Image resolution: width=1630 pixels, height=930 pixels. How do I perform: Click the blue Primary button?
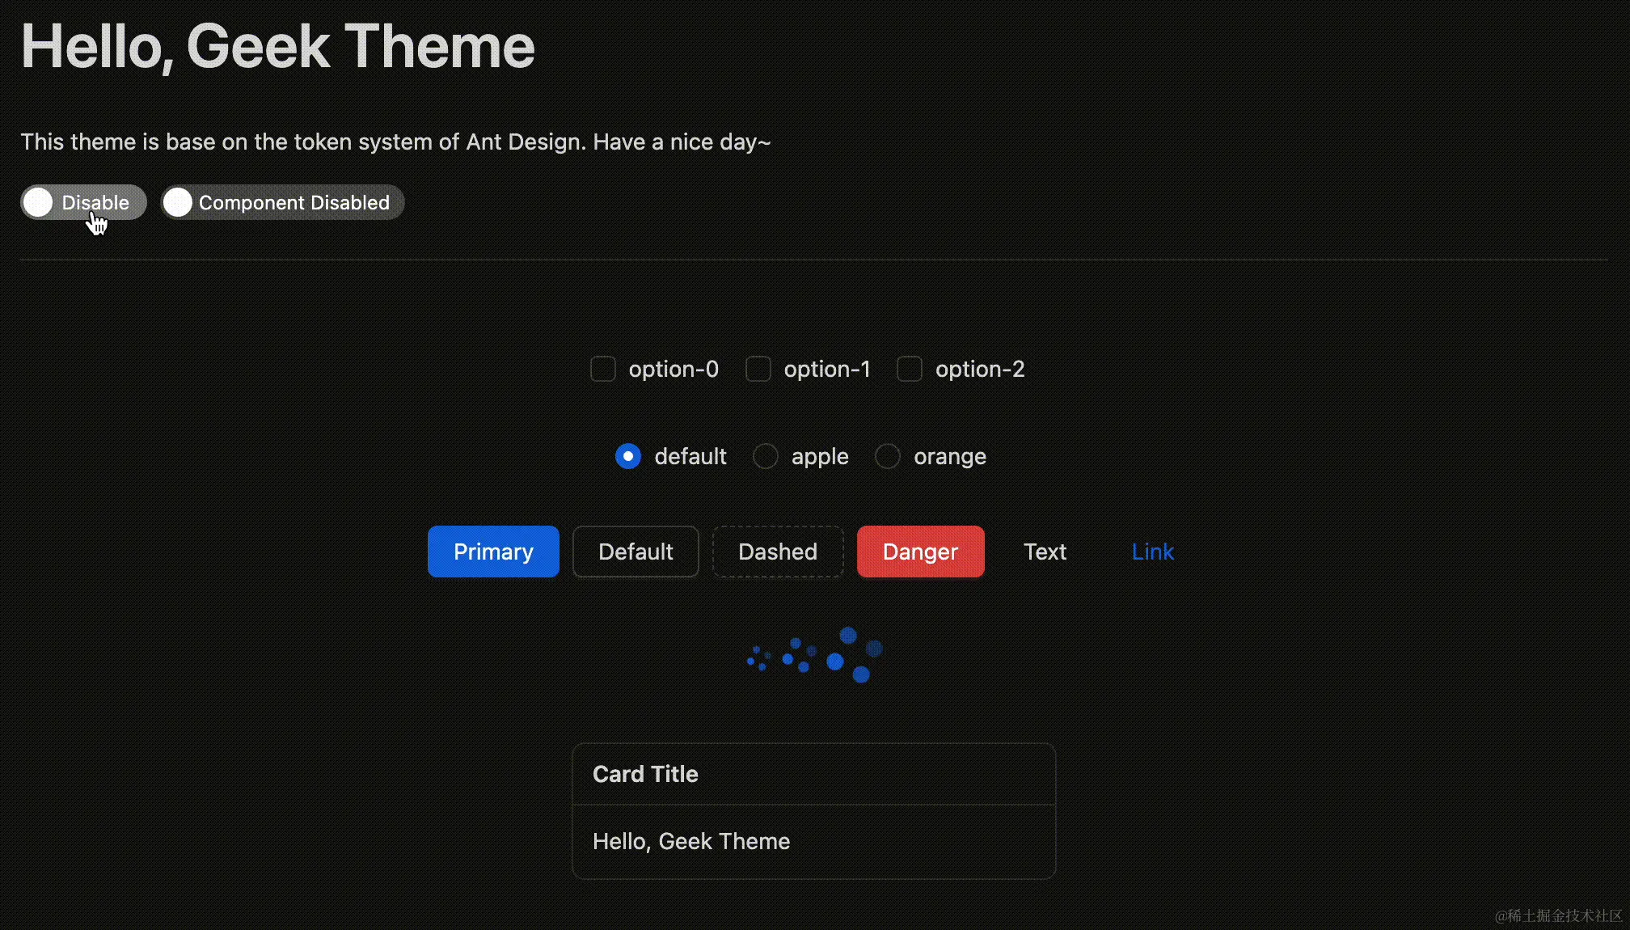[x=493, y=552]
